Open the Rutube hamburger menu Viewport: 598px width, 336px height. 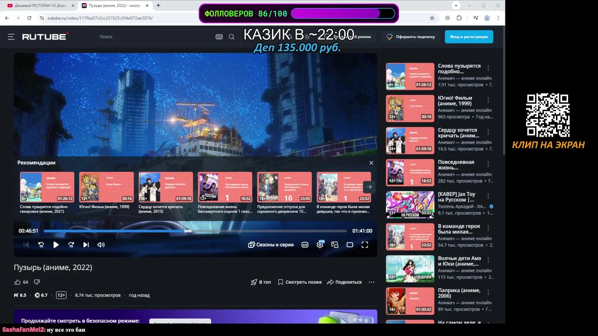[11, 37]
